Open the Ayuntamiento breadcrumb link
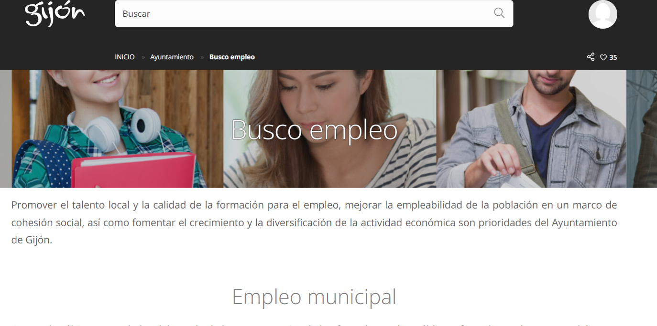Screen dimensions: 657x326 172,57
